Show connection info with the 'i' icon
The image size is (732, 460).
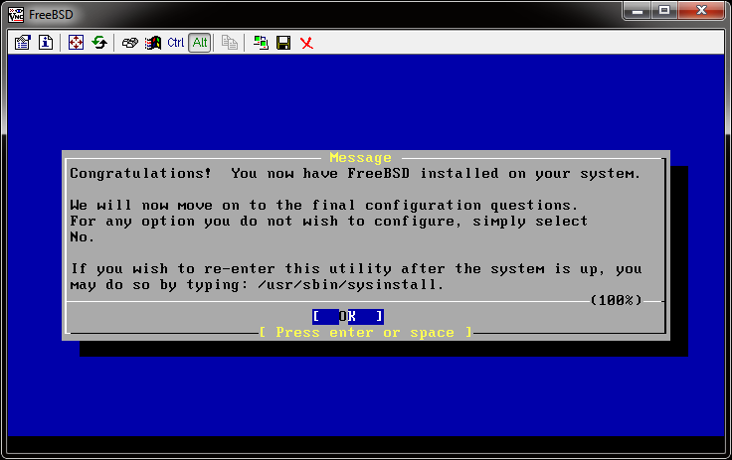pos(46,43)
